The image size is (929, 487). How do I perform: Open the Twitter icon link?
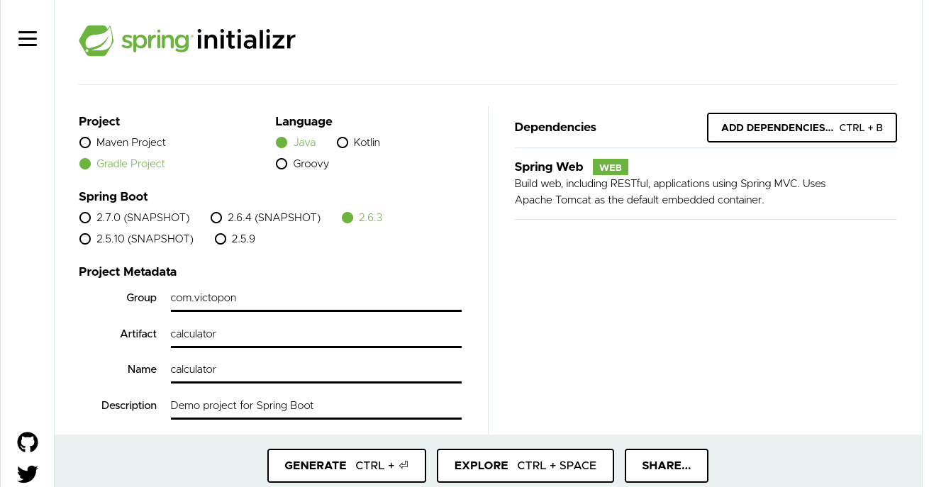click(28, 474)
